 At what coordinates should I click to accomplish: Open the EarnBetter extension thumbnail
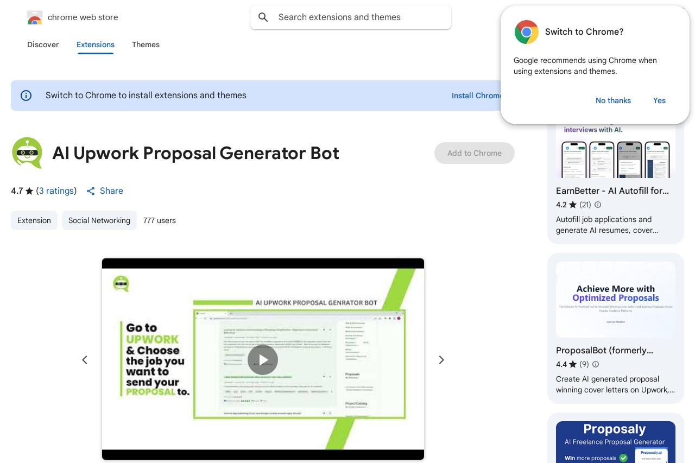click(x=616, y=151)
